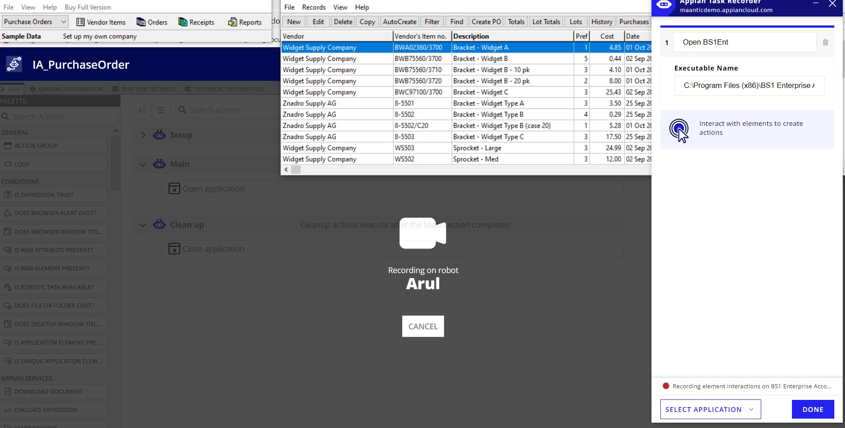Image resolution: width=845 pixels, height=428 pixels.
Task: Sort by Vendor column header
Action: [337, 36]
